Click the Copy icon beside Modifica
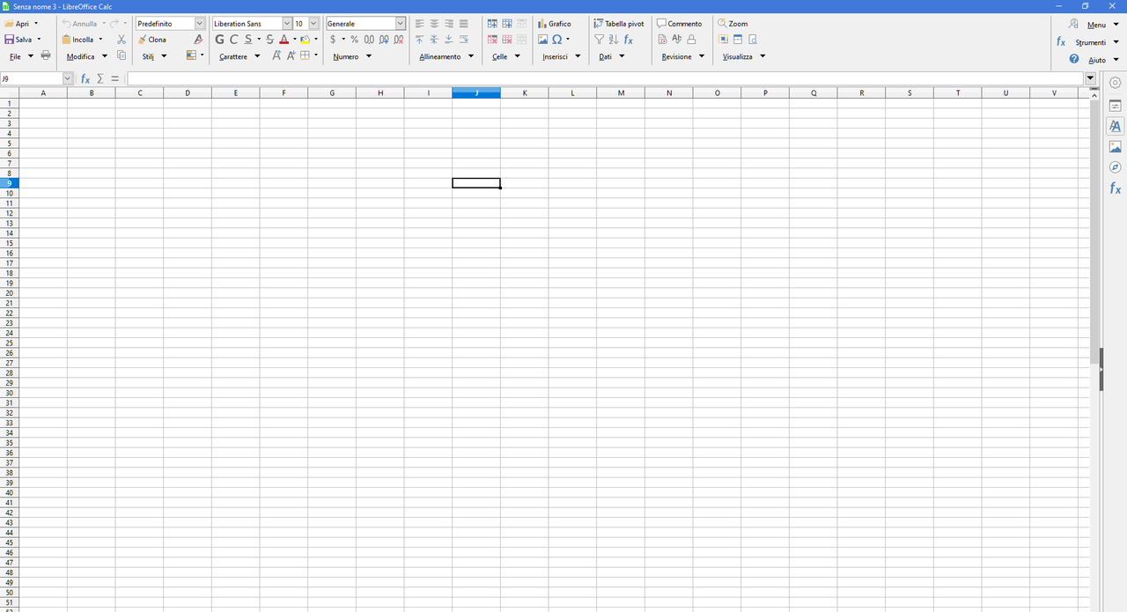 point(122,55)
